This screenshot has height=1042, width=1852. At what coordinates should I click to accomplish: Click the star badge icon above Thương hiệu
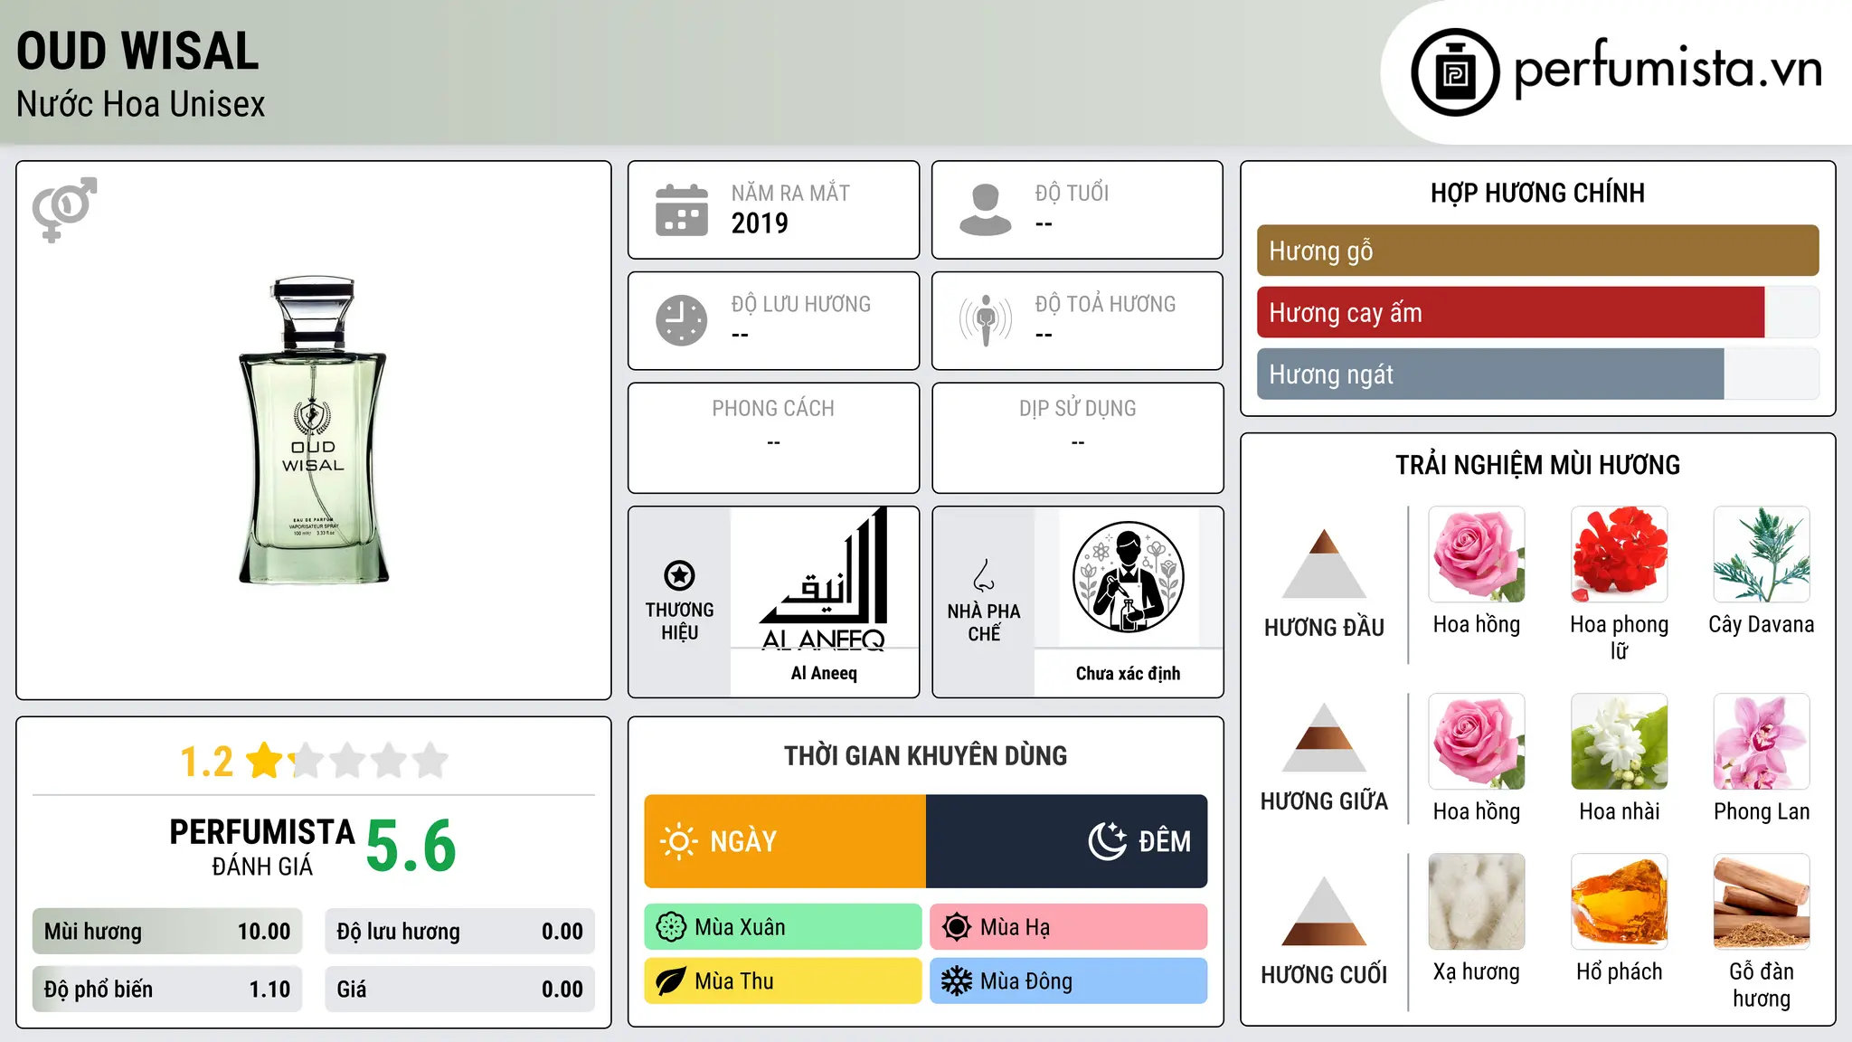(x=679, y=575)
